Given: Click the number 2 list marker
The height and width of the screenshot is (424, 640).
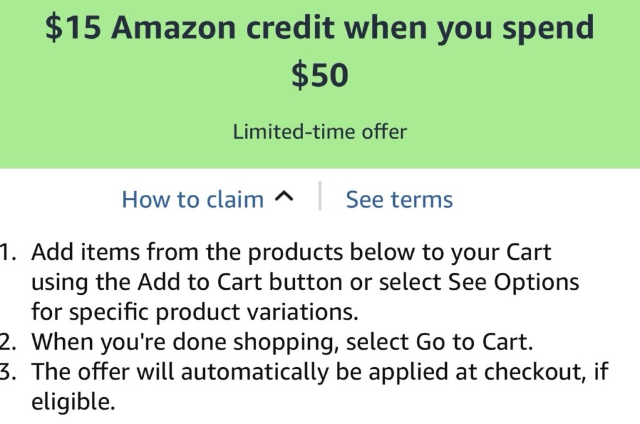Looking at the screenshot, I should [7, 342].
